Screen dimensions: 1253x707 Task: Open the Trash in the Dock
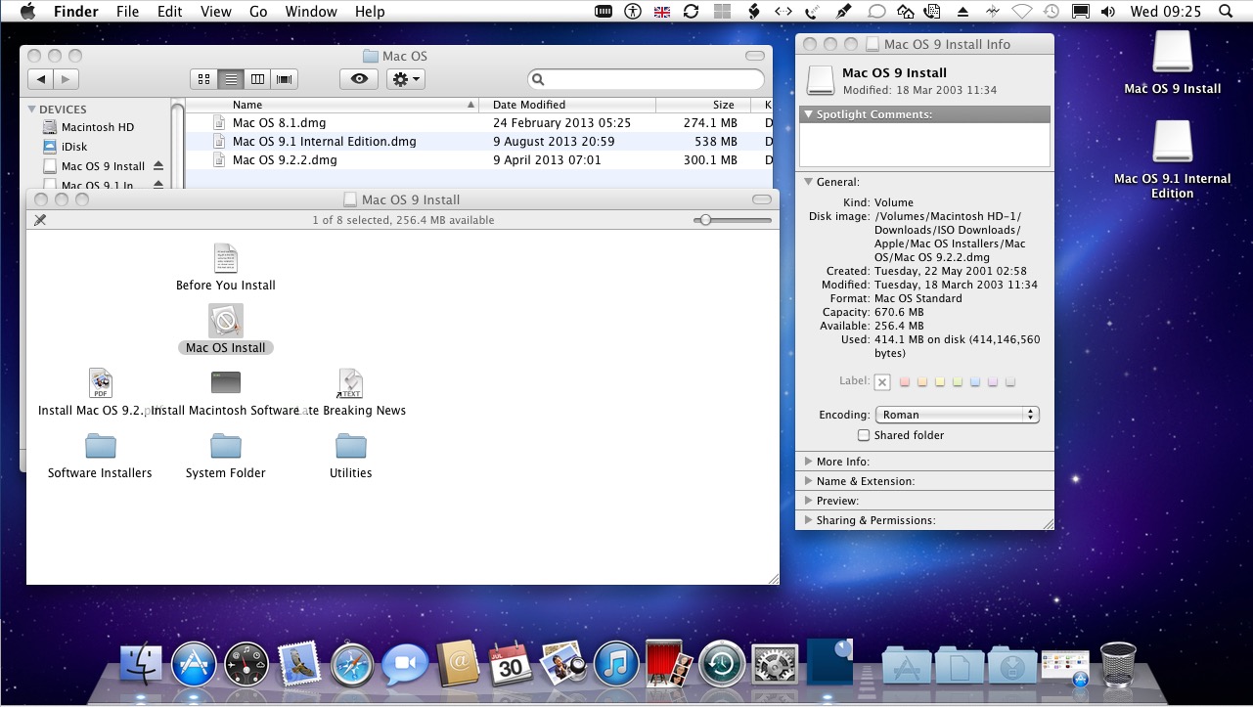point(1118,665)
